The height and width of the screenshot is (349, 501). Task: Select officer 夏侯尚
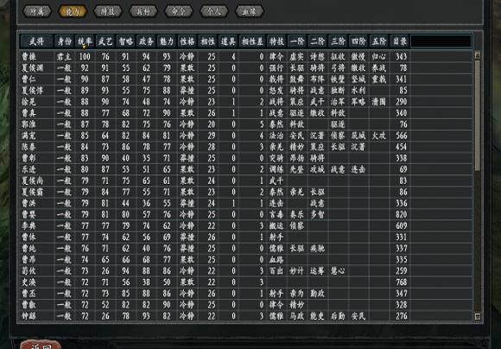245,181
